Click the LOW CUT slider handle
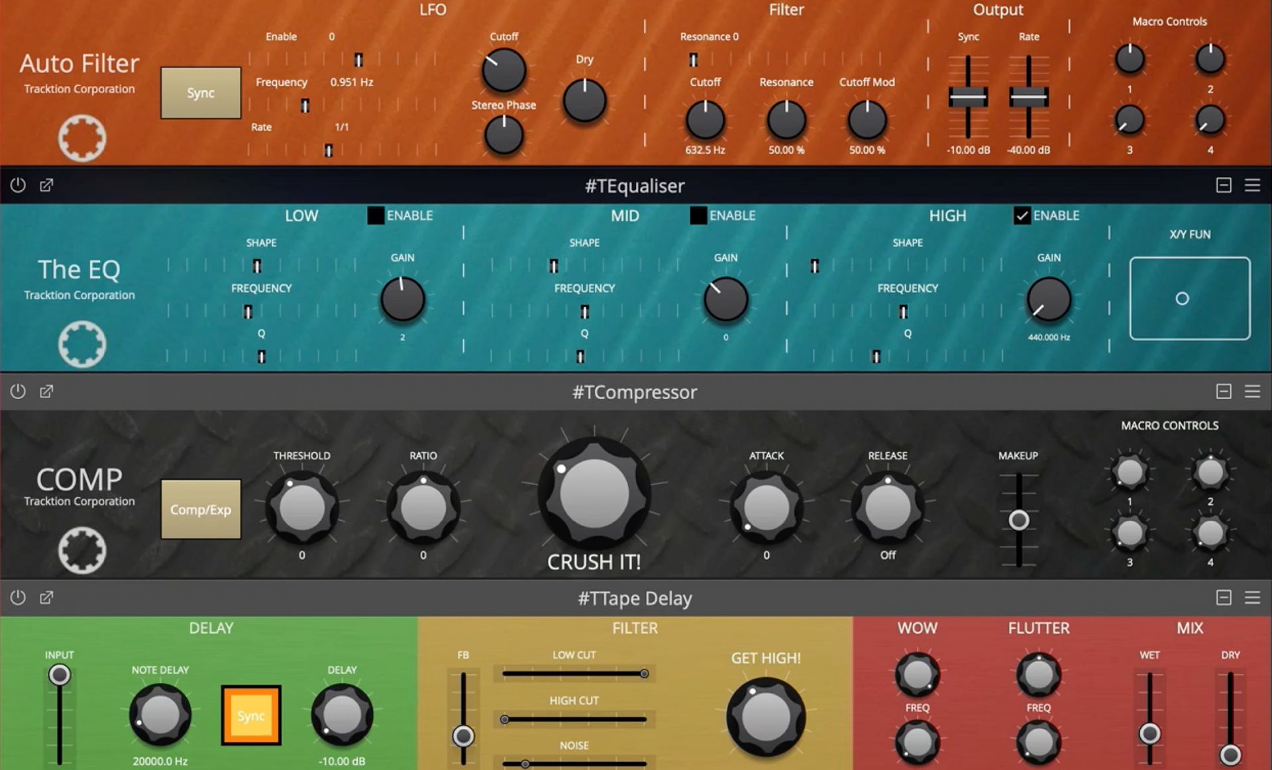This screenshot has height=770, width=1272. 644,674
